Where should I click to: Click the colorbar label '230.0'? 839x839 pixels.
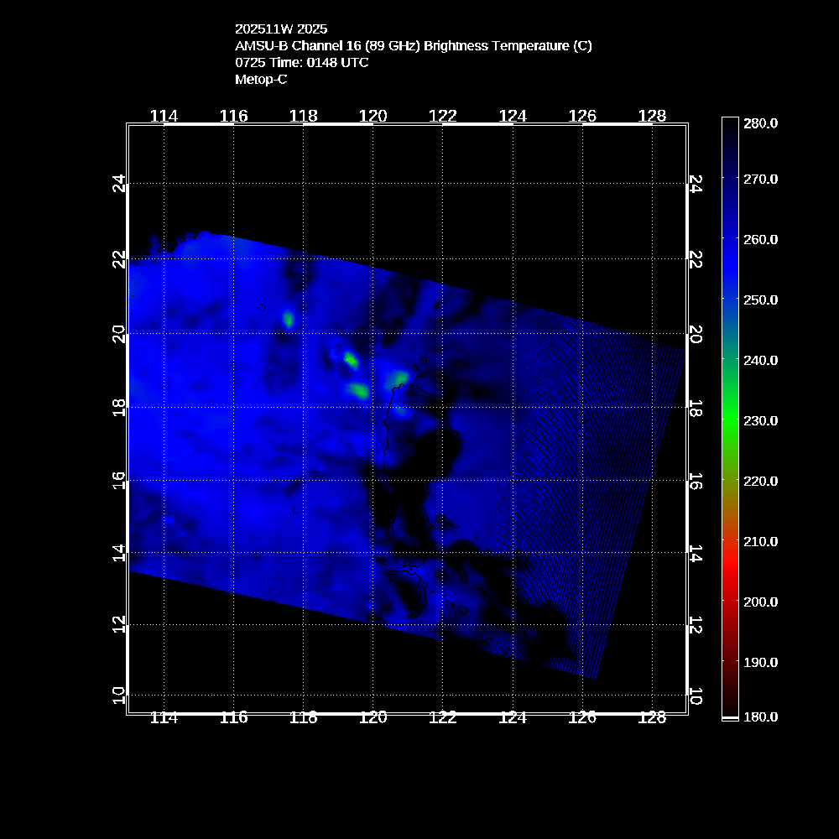(x=760, y=420)
